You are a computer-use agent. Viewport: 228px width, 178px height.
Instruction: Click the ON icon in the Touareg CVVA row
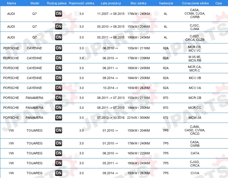point(59,173)
